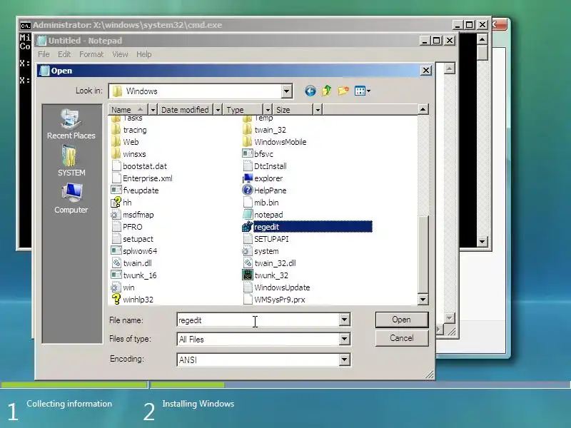Open the File name dropdown arrow
The width and height of the screenshot is (571, 428).
click(x=344, y=320)
